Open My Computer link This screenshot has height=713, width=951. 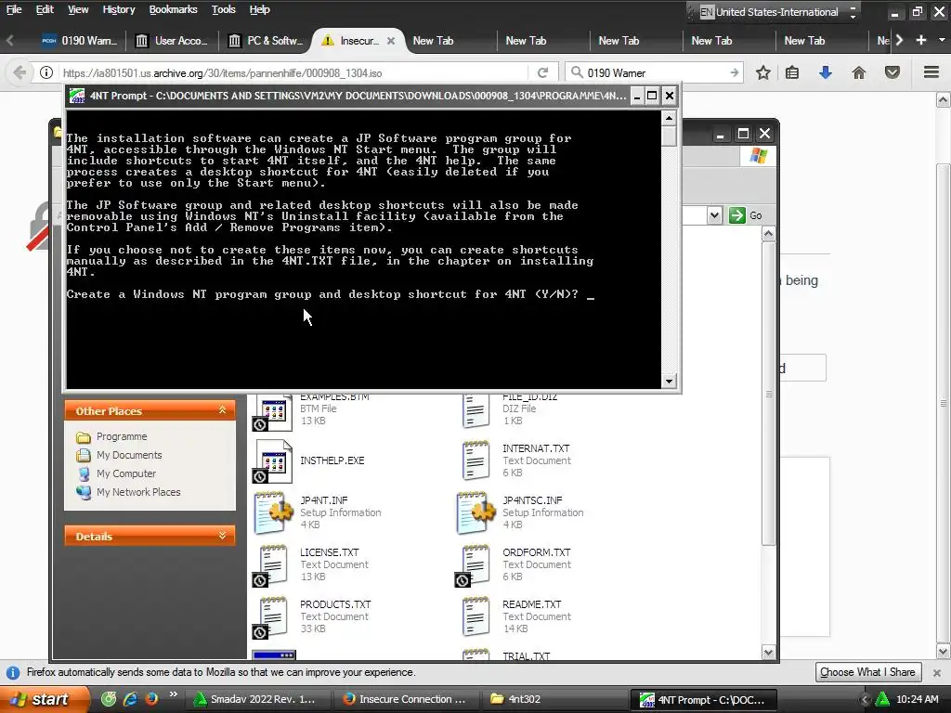click(126, 473)
